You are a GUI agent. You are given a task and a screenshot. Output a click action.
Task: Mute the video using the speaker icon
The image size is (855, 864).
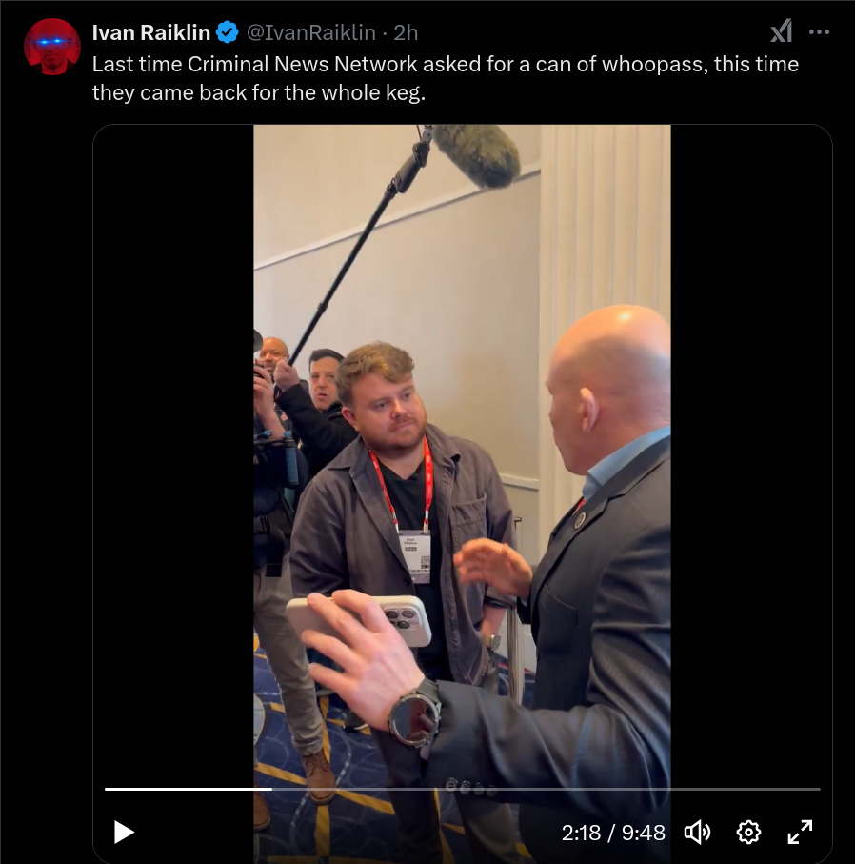pos(698,832)
